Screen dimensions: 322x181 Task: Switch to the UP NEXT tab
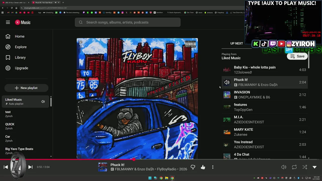point(236,43)
